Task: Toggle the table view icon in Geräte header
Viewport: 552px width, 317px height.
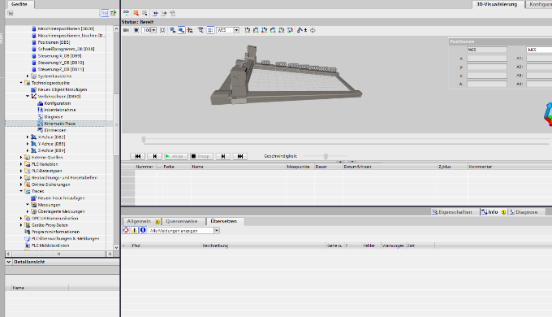Action: click(x=105, y=13)
